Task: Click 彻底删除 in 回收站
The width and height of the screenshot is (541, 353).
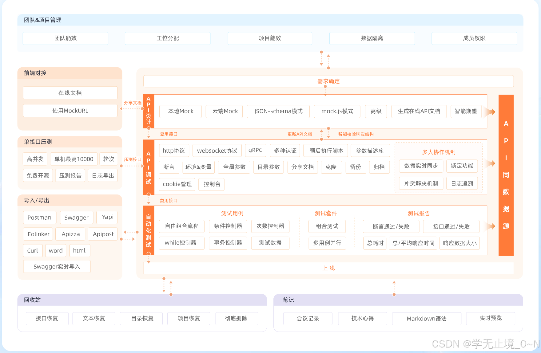Action: point(237,318)
